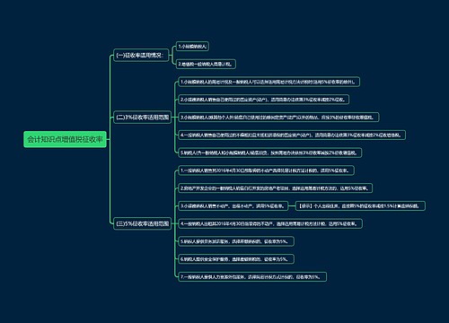Screen dimensions: 449x323
Task: Select the (二)3%征收率适用范围 branch node
Action: pyautogui.click(x=142, y=117)
